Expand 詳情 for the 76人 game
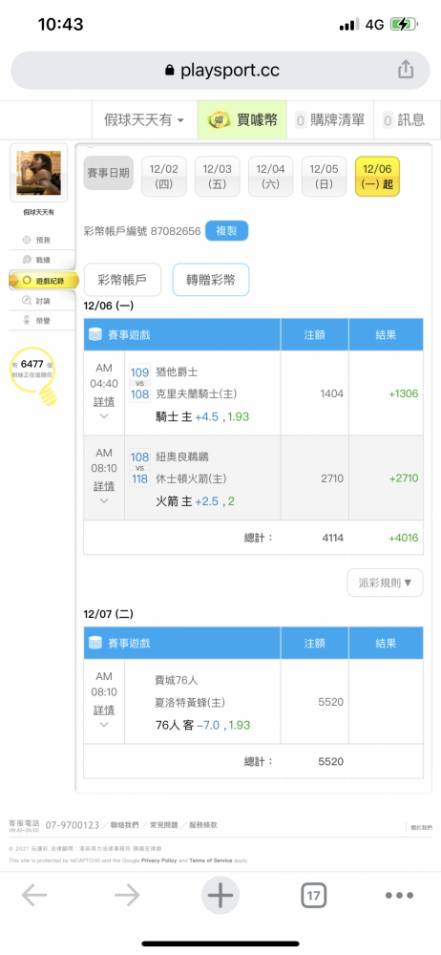Screen dimensions: 441x955 click(103, 711)
